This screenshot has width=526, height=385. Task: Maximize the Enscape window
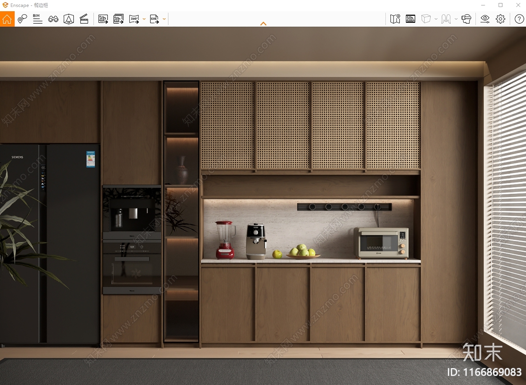[x=500, y=5]
